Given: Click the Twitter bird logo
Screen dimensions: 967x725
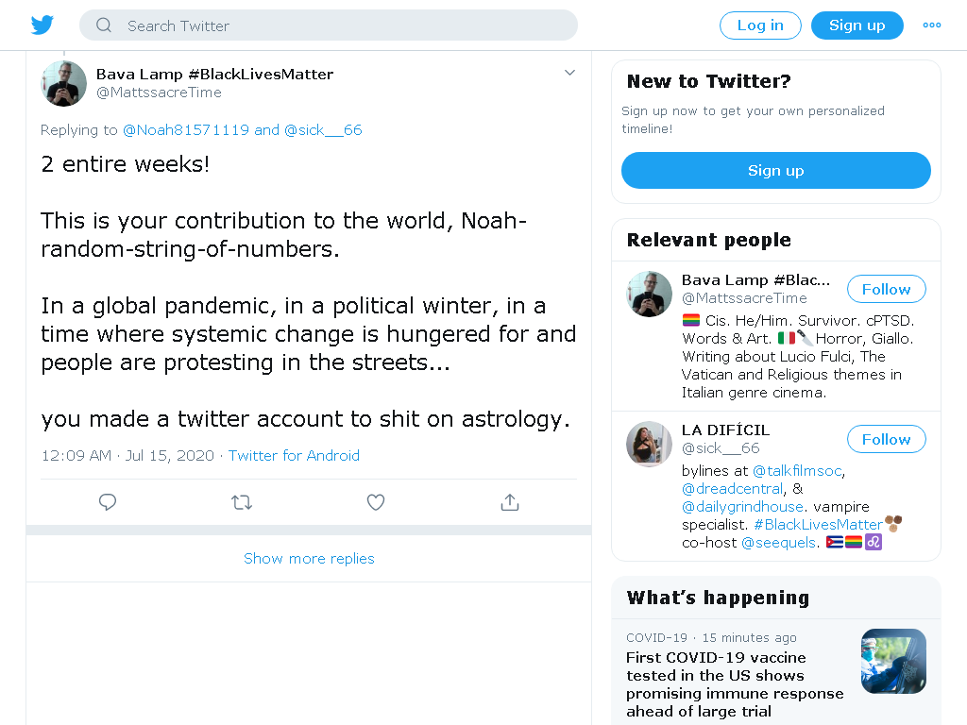Looking at the screenshot, I should tap(42, 25).
